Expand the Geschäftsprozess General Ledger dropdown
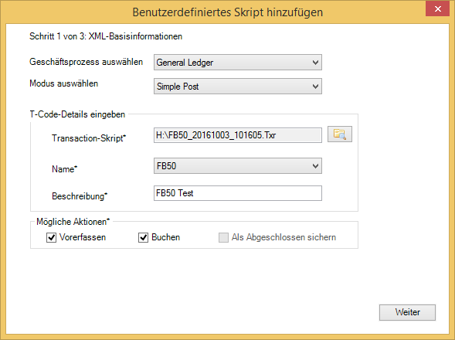This screenshot has height=340, width=455. click(x=238, y=62)
